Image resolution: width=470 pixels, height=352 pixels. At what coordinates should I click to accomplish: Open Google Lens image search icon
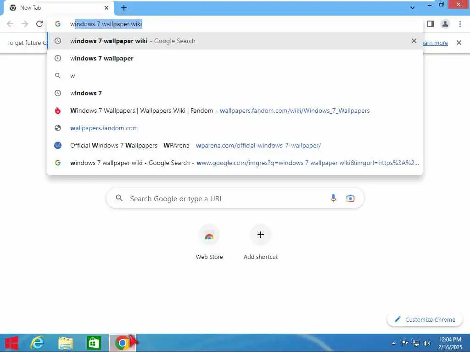[x=350, y=198]
